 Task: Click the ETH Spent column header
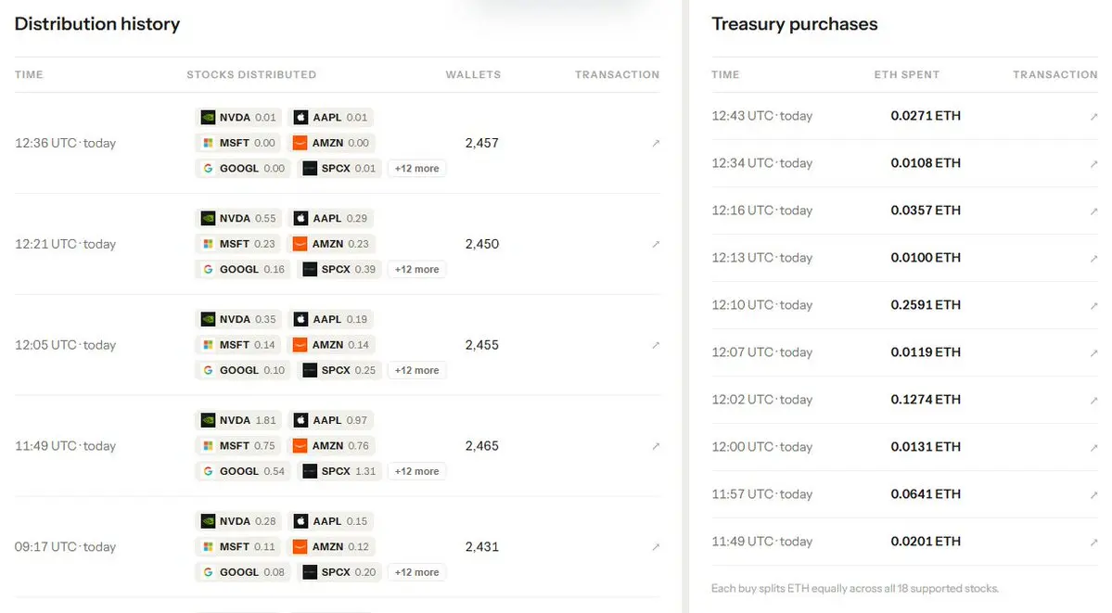coord(906,74)
